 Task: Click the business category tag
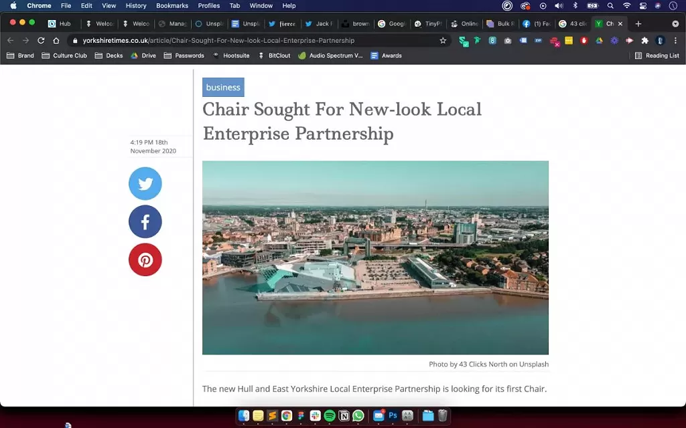[x=223, y=88]
